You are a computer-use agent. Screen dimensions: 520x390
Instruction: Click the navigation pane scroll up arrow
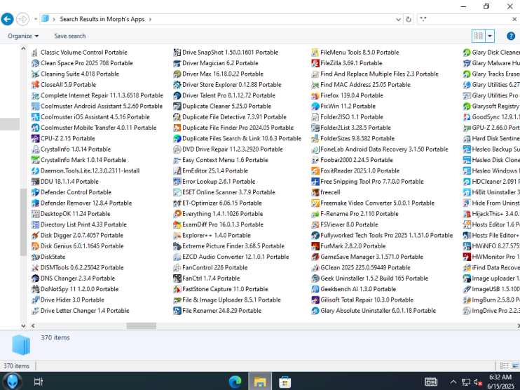pyautogui.click(x=23, y=48)
